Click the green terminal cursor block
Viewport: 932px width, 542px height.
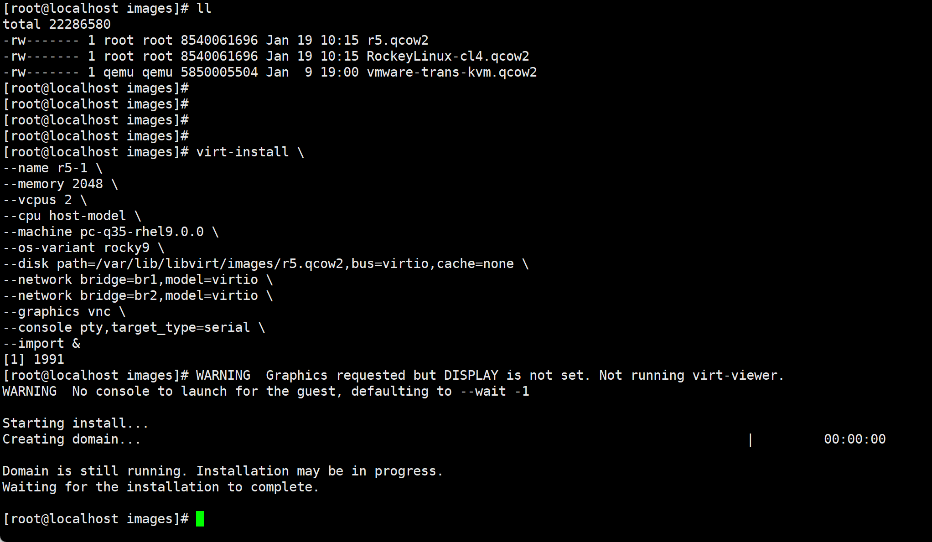point(200,519)
